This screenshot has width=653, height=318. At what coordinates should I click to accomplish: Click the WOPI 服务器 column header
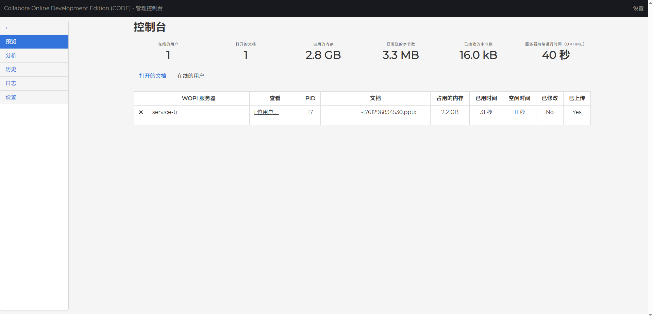point(199,98)
